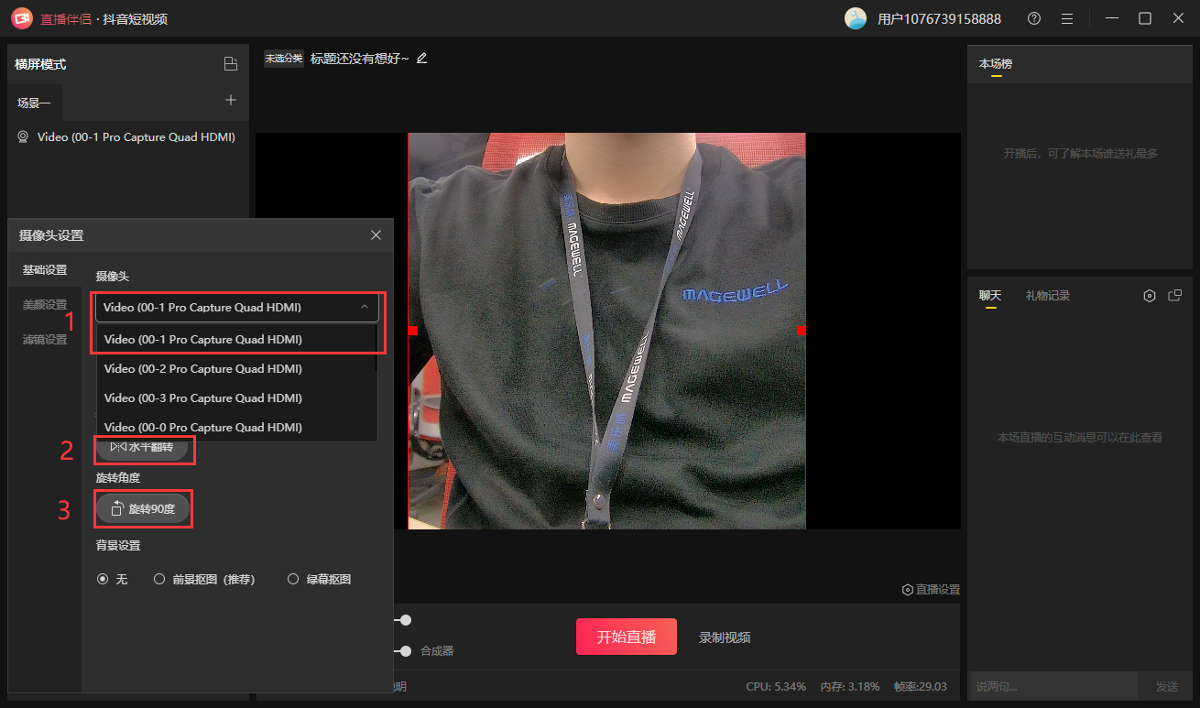Choose Video (00-2 Pro Capture Quad HDMI) option
Screen dimensions: 1200x708
pyautogui.click(x=237, y=369)
